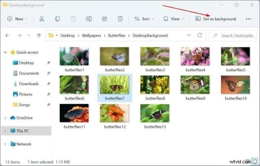Select butterflies9 thumbnail

(x=195, y=85)
